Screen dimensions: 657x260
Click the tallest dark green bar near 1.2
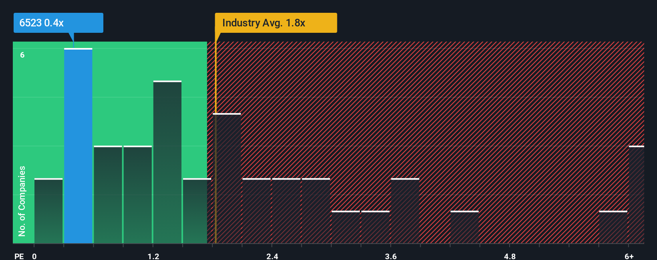(x=167, y=162)
